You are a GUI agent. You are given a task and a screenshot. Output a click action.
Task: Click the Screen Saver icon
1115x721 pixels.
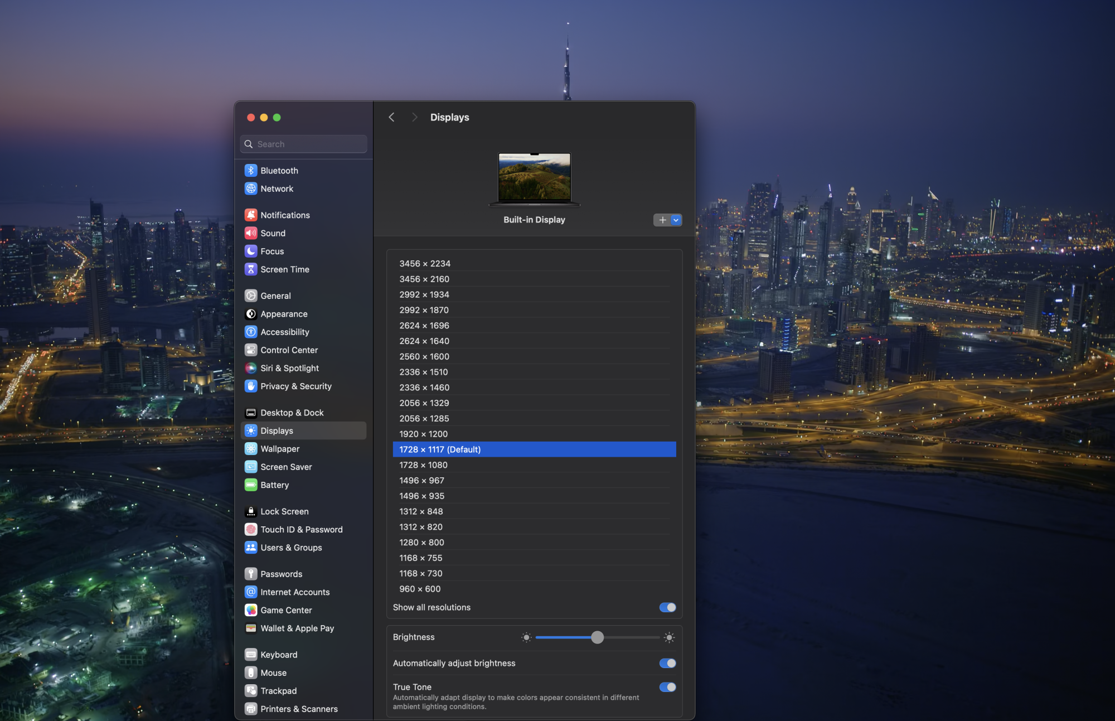click(251, 467)
